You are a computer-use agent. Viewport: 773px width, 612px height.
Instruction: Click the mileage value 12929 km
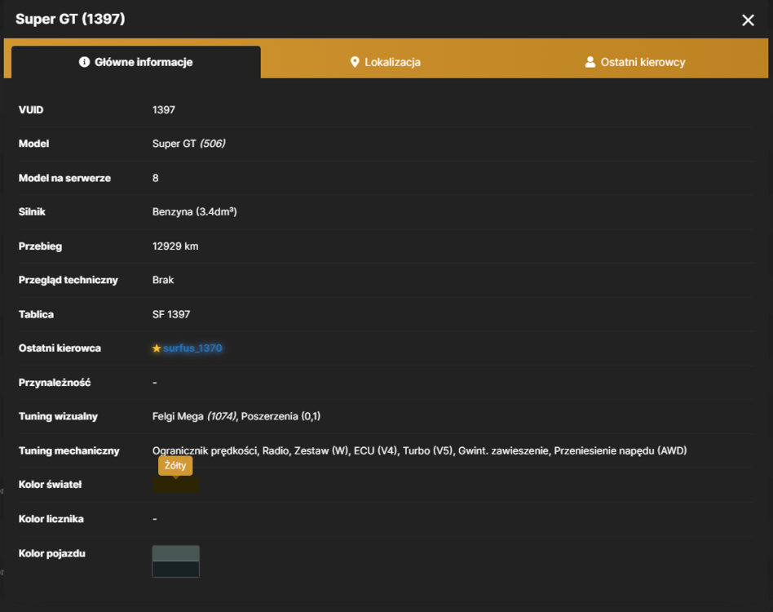click(x=175, y=246)
